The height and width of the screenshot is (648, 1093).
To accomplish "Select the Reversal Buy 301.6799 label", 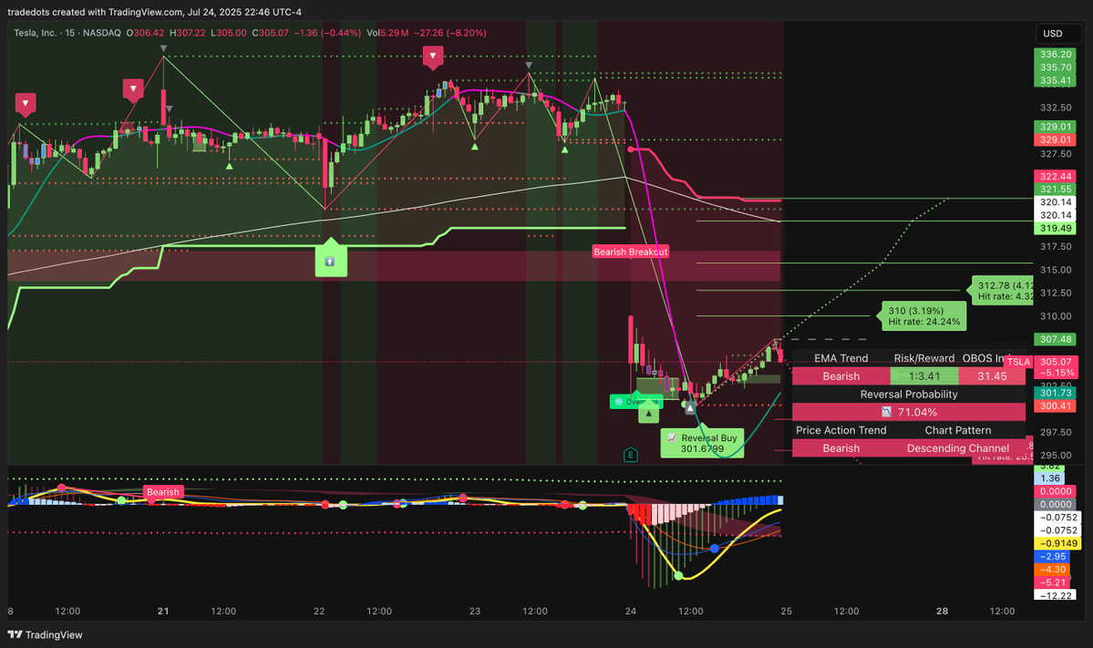I will 702,443.
